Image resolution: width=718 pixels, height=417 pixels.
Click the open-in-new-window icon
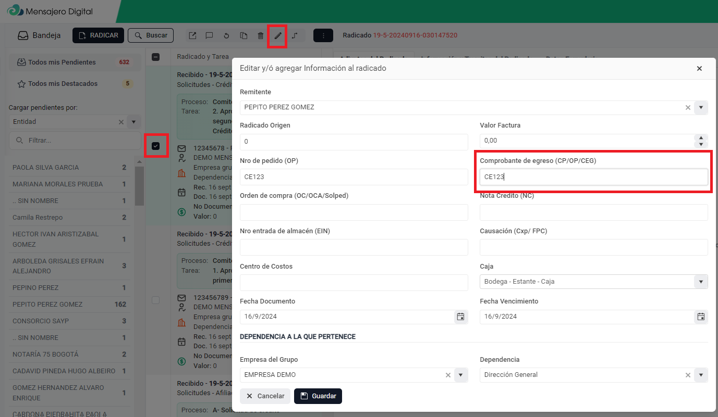coord(192,36)
